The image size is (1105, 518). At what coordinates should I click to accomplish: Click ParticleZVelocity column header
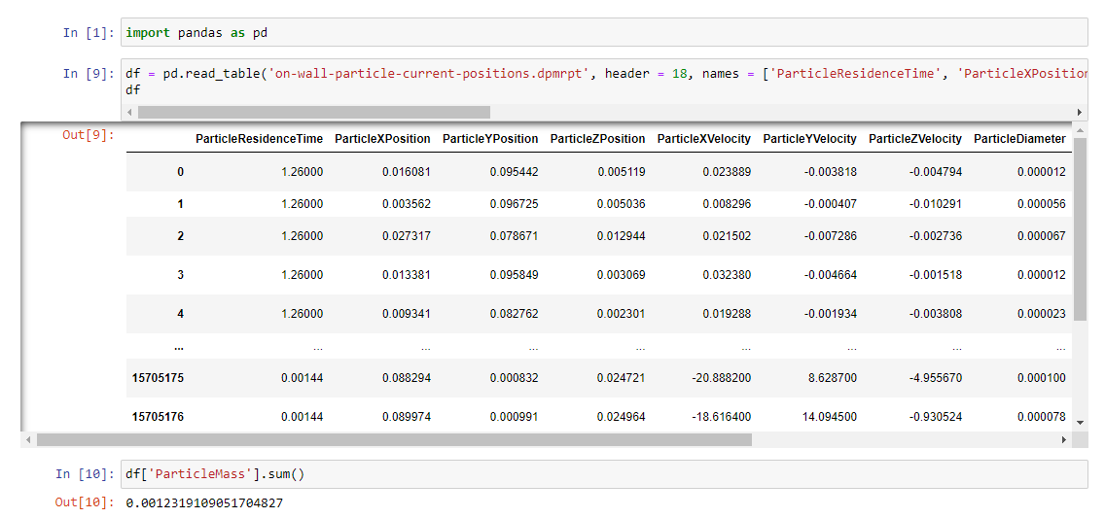coord(915,139)
